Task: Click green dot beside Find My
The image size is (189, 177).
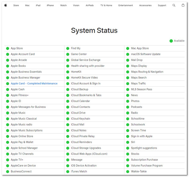Action: click(68, 48)
